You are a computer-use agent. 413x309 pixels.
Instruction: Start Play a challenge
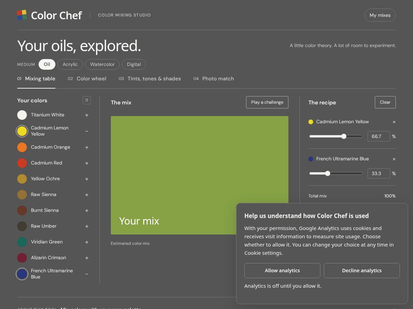click(x=267, y=102)
